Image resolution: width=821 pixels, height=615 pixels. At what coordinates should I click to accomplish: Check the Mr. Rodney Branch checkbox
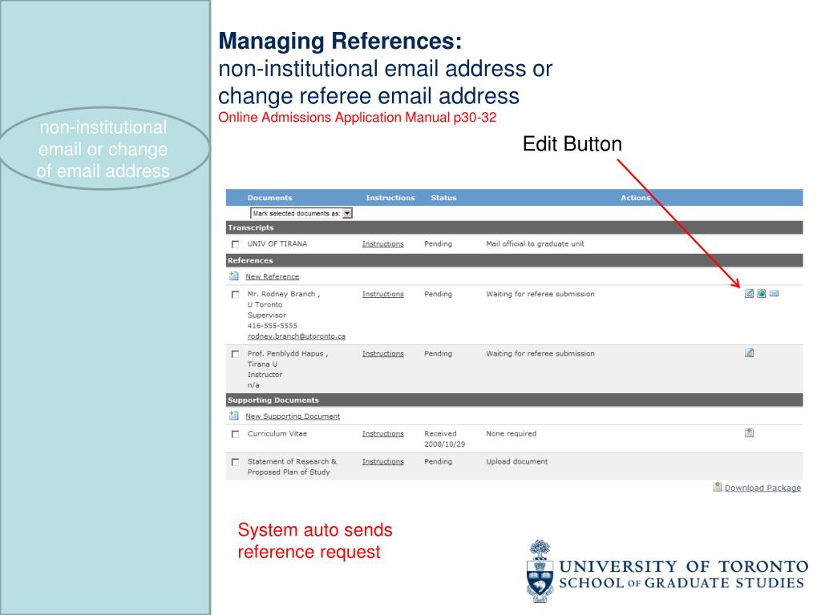[x=235, y=295]
